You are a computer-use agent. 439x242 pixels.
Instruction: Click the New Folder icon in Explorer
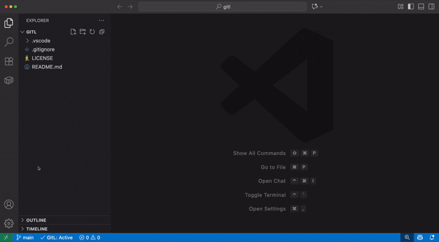point(83,32)
